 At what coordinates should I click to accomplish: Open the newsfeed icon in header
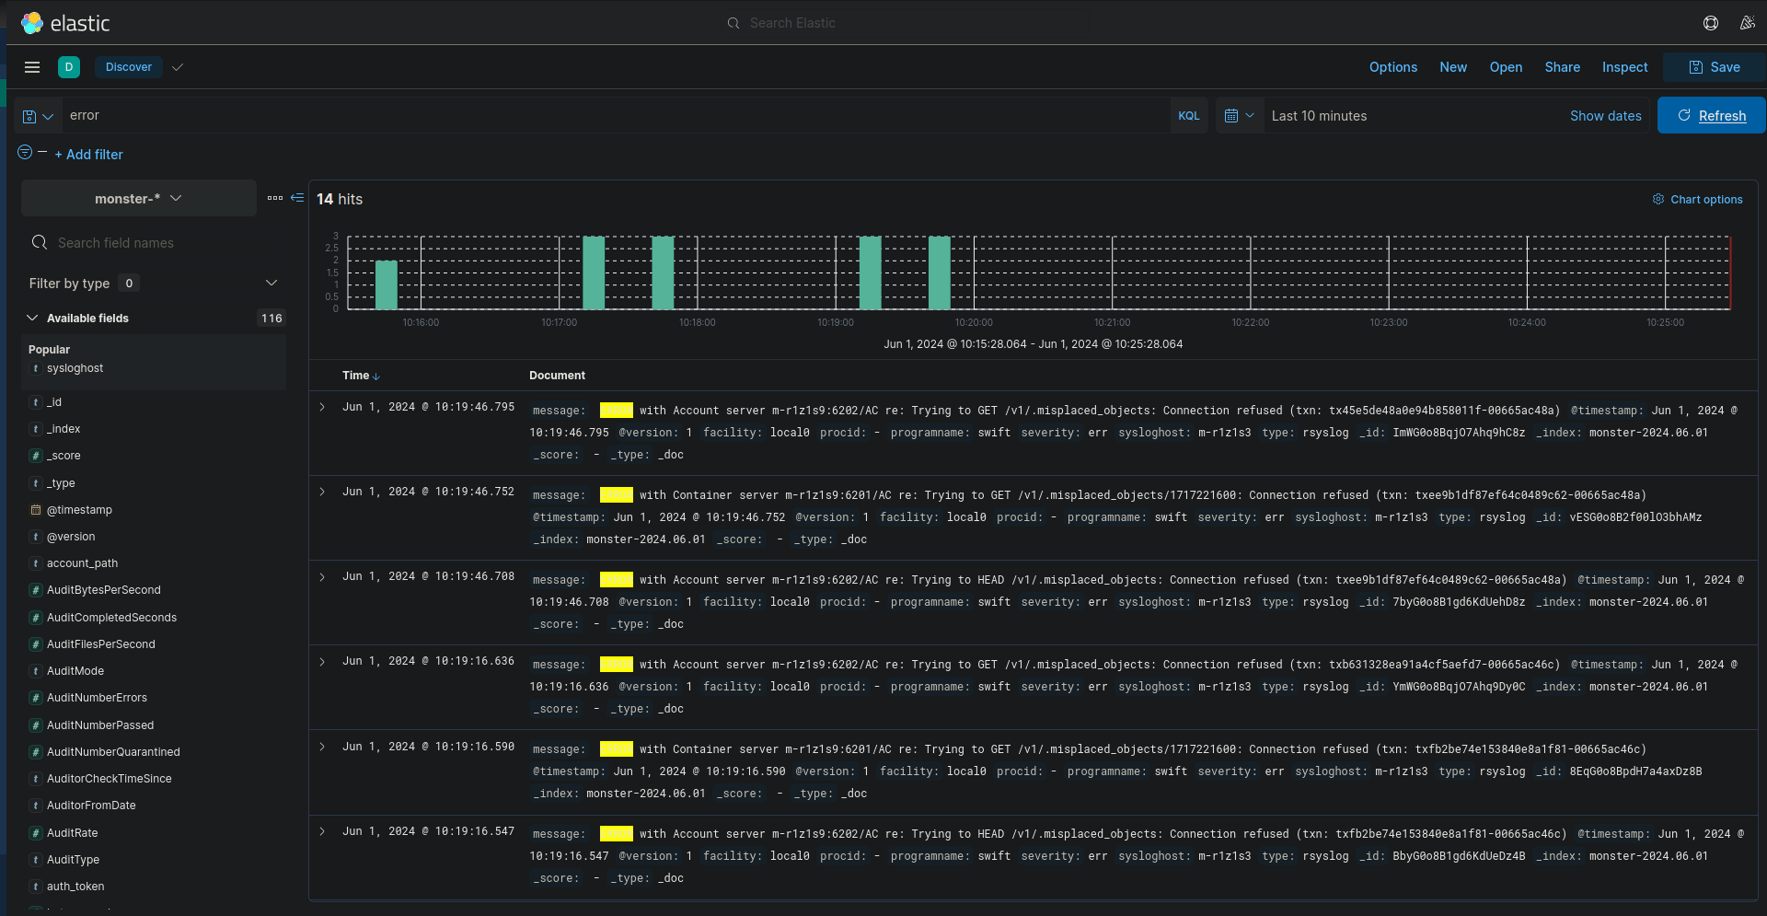click(x=1747, y=23)
